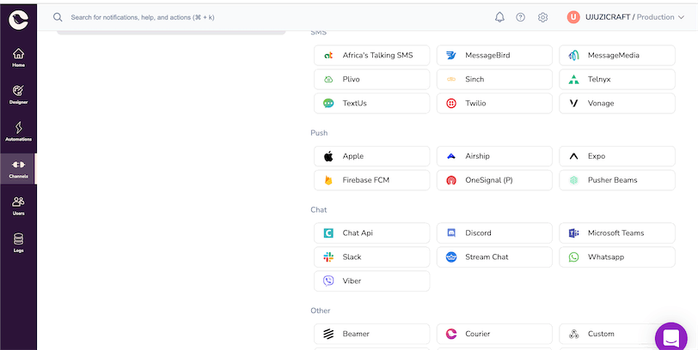
Task: Click the search magnifier icon
Action: pyautogui.click(x=58, y=17)
